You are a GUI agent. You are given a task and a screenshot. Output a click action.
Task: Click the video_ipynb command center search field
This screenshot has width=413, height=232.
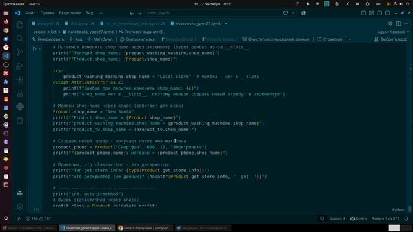point(214,13)
